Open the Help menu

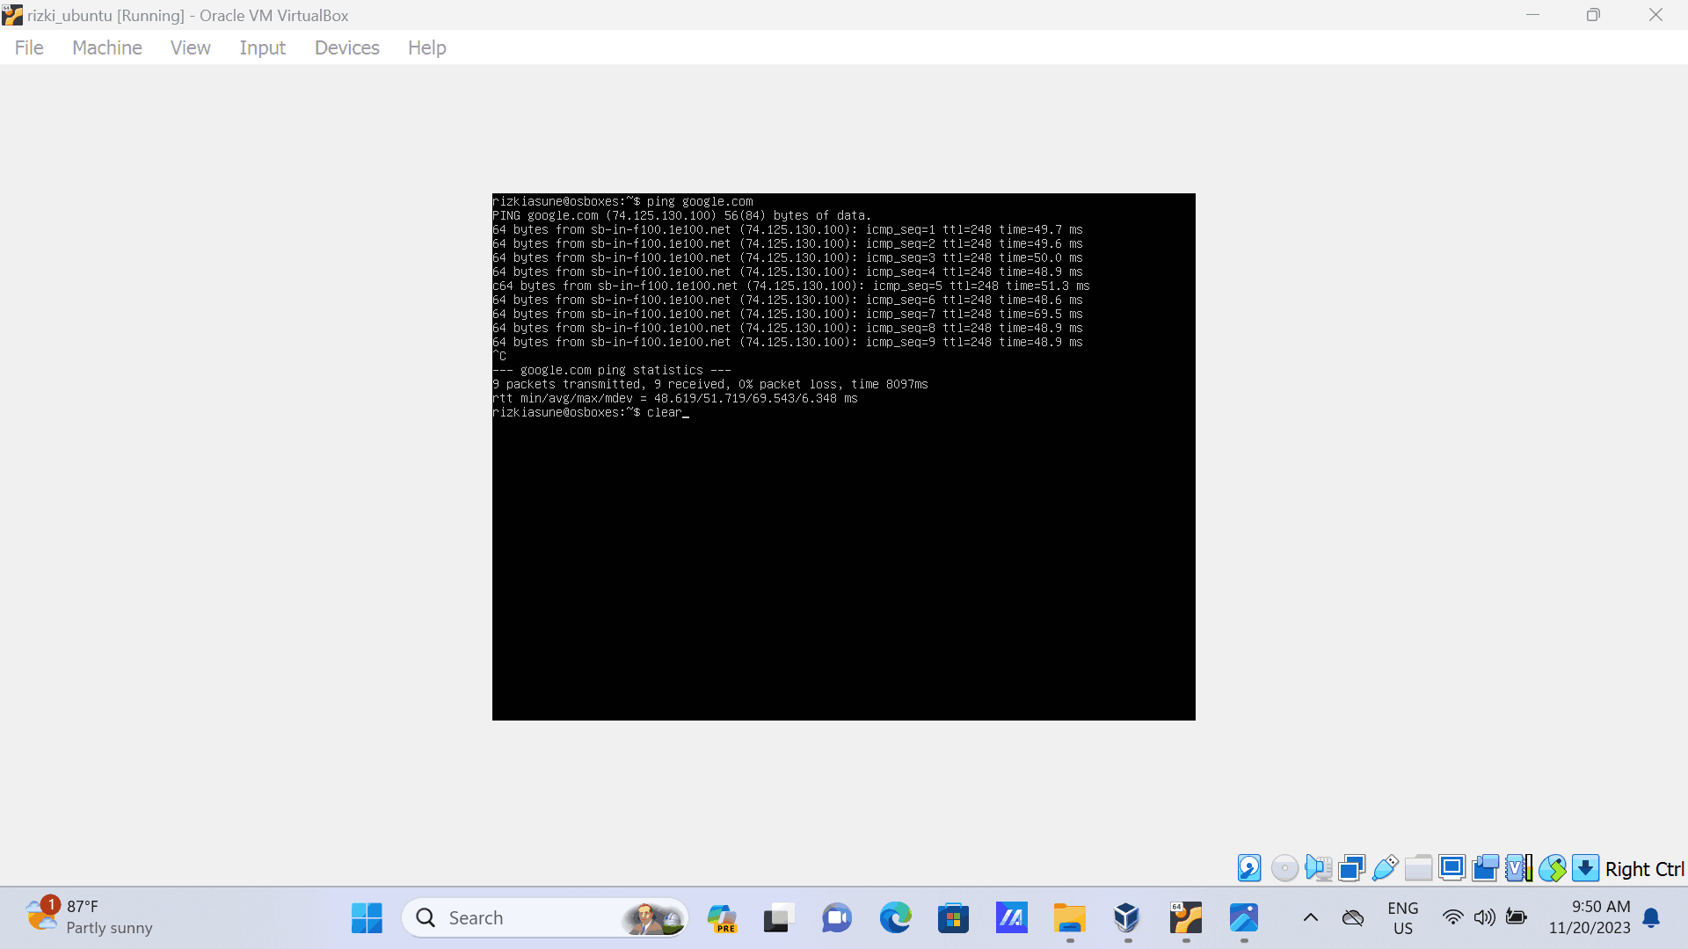point(427,47)
